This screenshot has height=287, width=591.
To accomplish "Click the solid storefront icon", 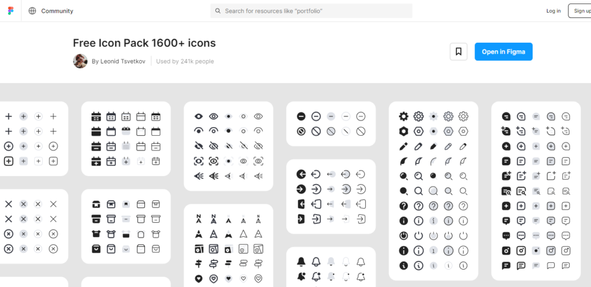I will click(x=96, y=204).
